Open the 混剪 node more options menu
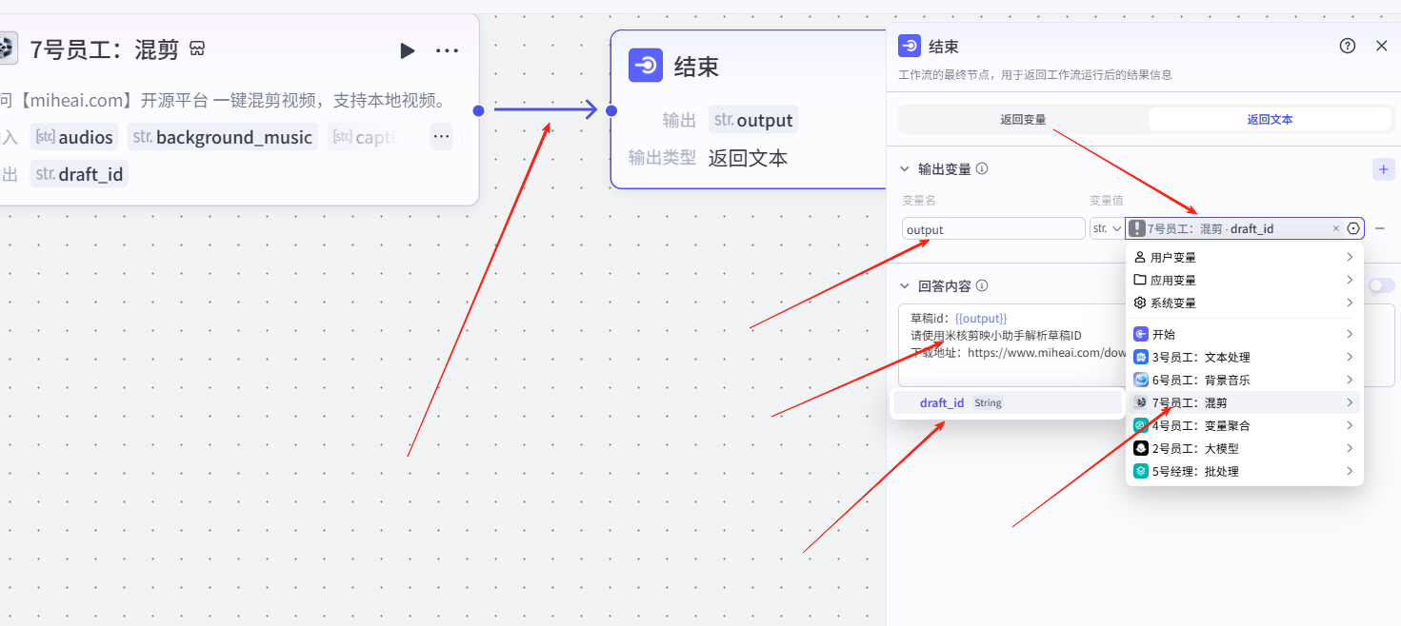 click(447, 50)
